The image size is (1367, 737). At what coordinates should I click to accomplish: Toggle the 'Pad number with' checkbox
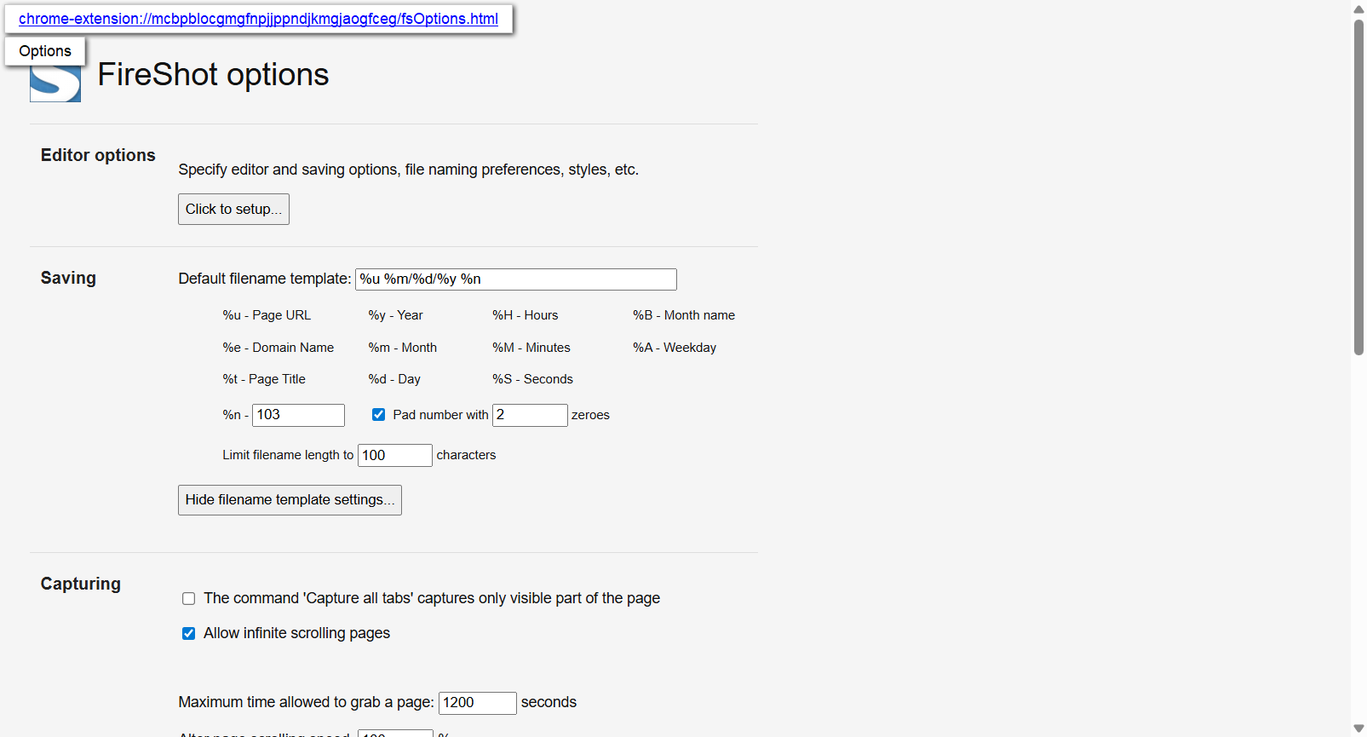(378, 415)
